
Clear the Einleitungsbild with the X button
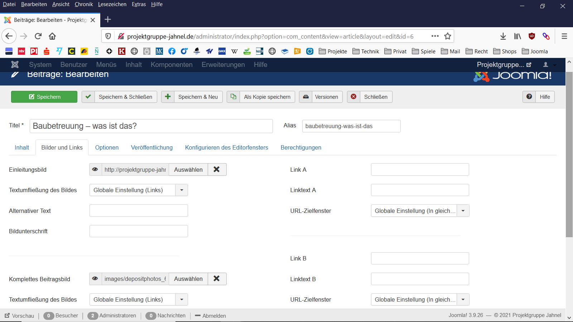[x=217, y=170]
